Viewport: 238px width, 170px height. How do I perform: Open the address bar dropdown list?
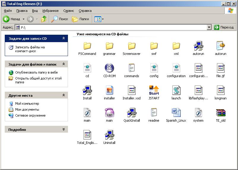(x=209, y=27)
